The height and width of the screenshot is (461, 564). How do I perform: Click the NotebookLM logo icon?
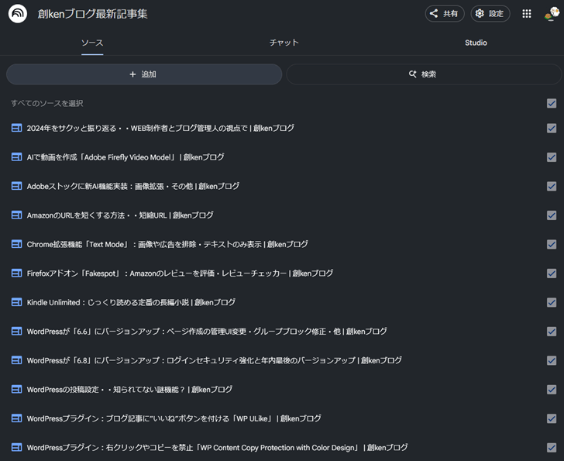(x=18, y=14)
